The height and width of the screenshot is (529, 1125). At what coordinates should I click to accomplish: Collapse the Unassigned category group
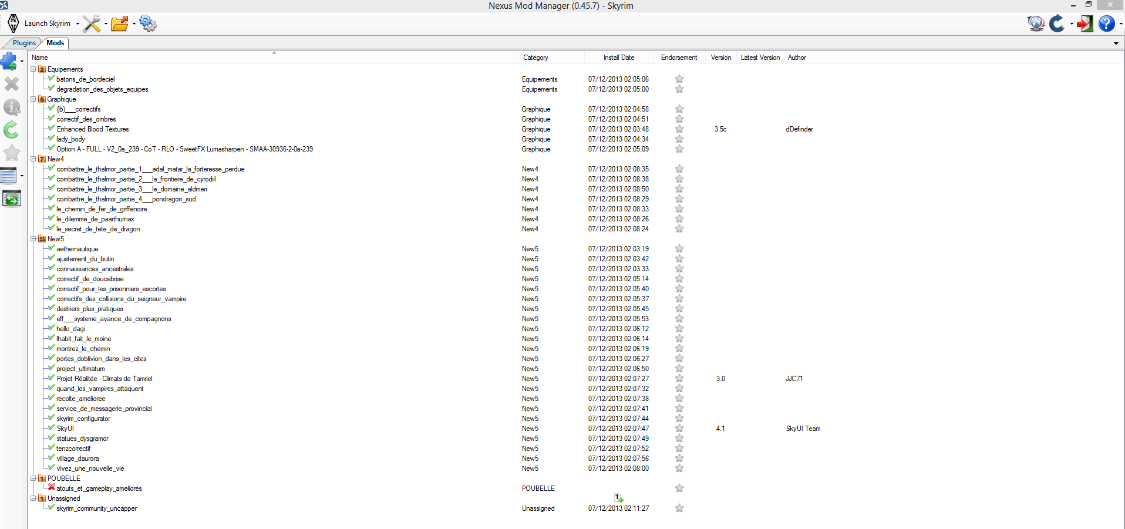coord(33,498)
